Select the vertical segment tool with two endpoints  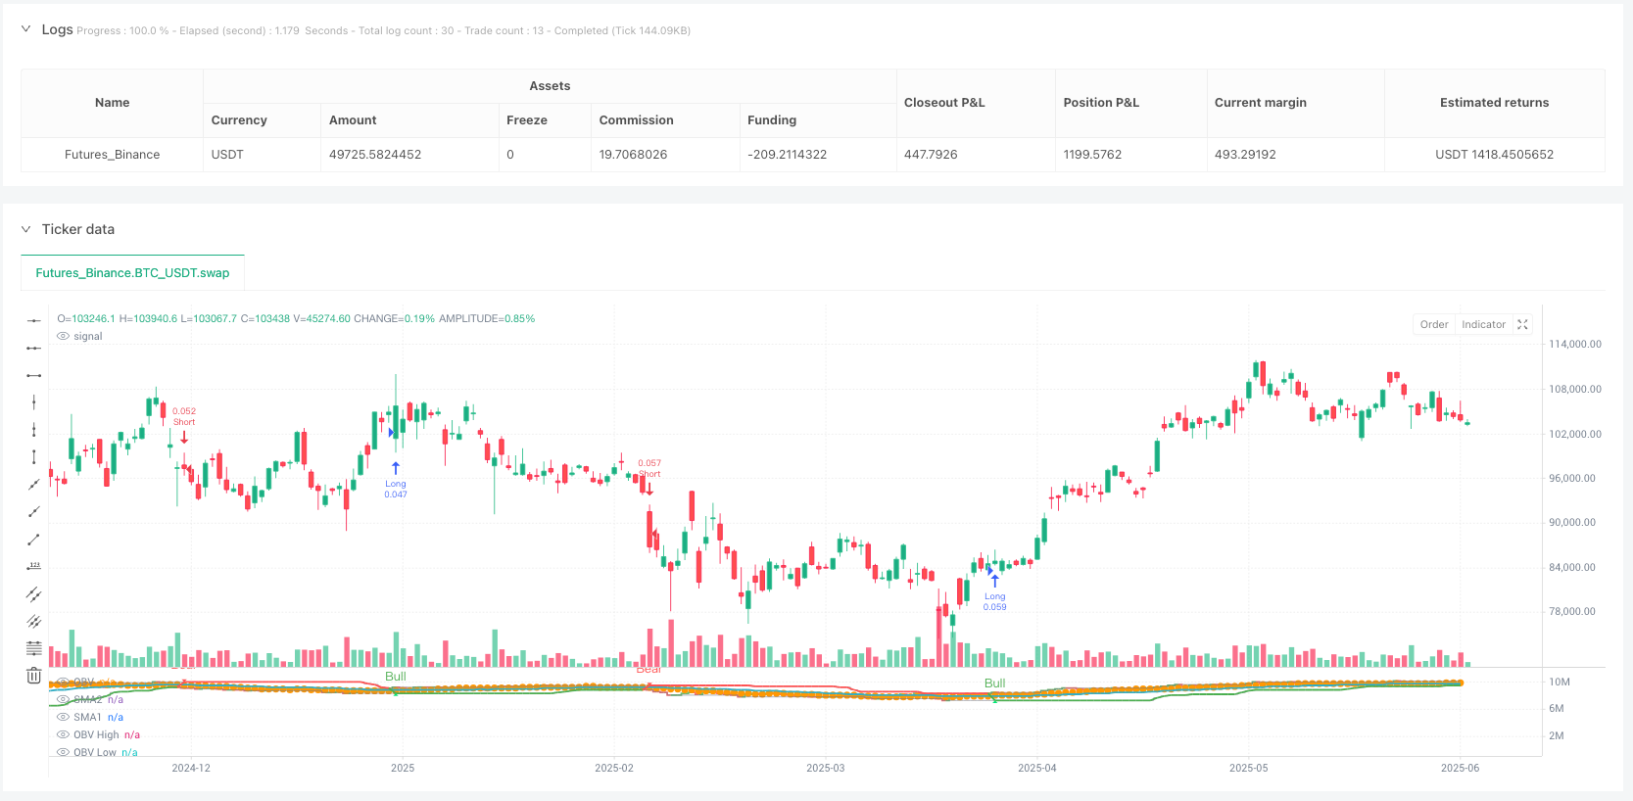(x=33, y=456)
